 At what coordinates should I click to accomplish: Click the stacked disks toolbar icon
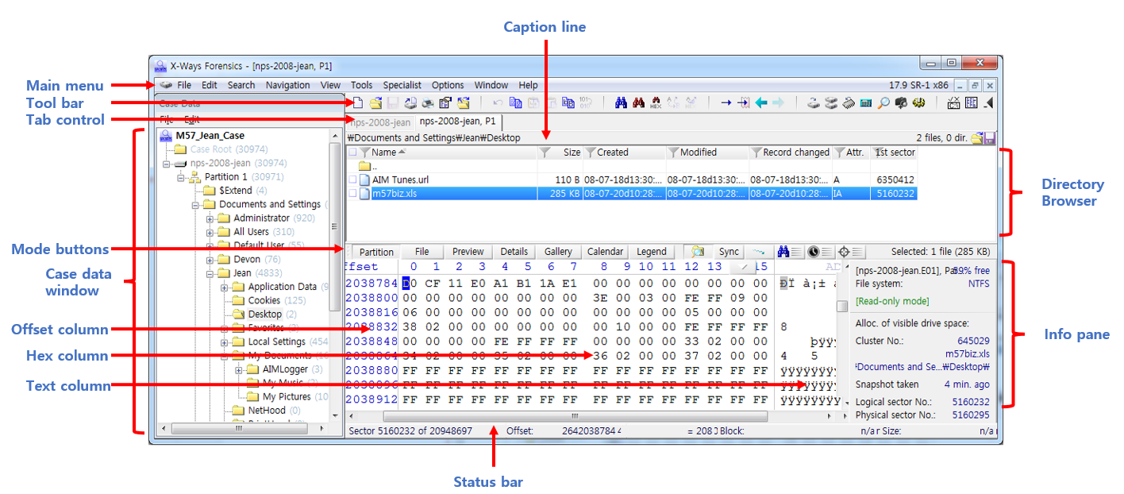831,102
